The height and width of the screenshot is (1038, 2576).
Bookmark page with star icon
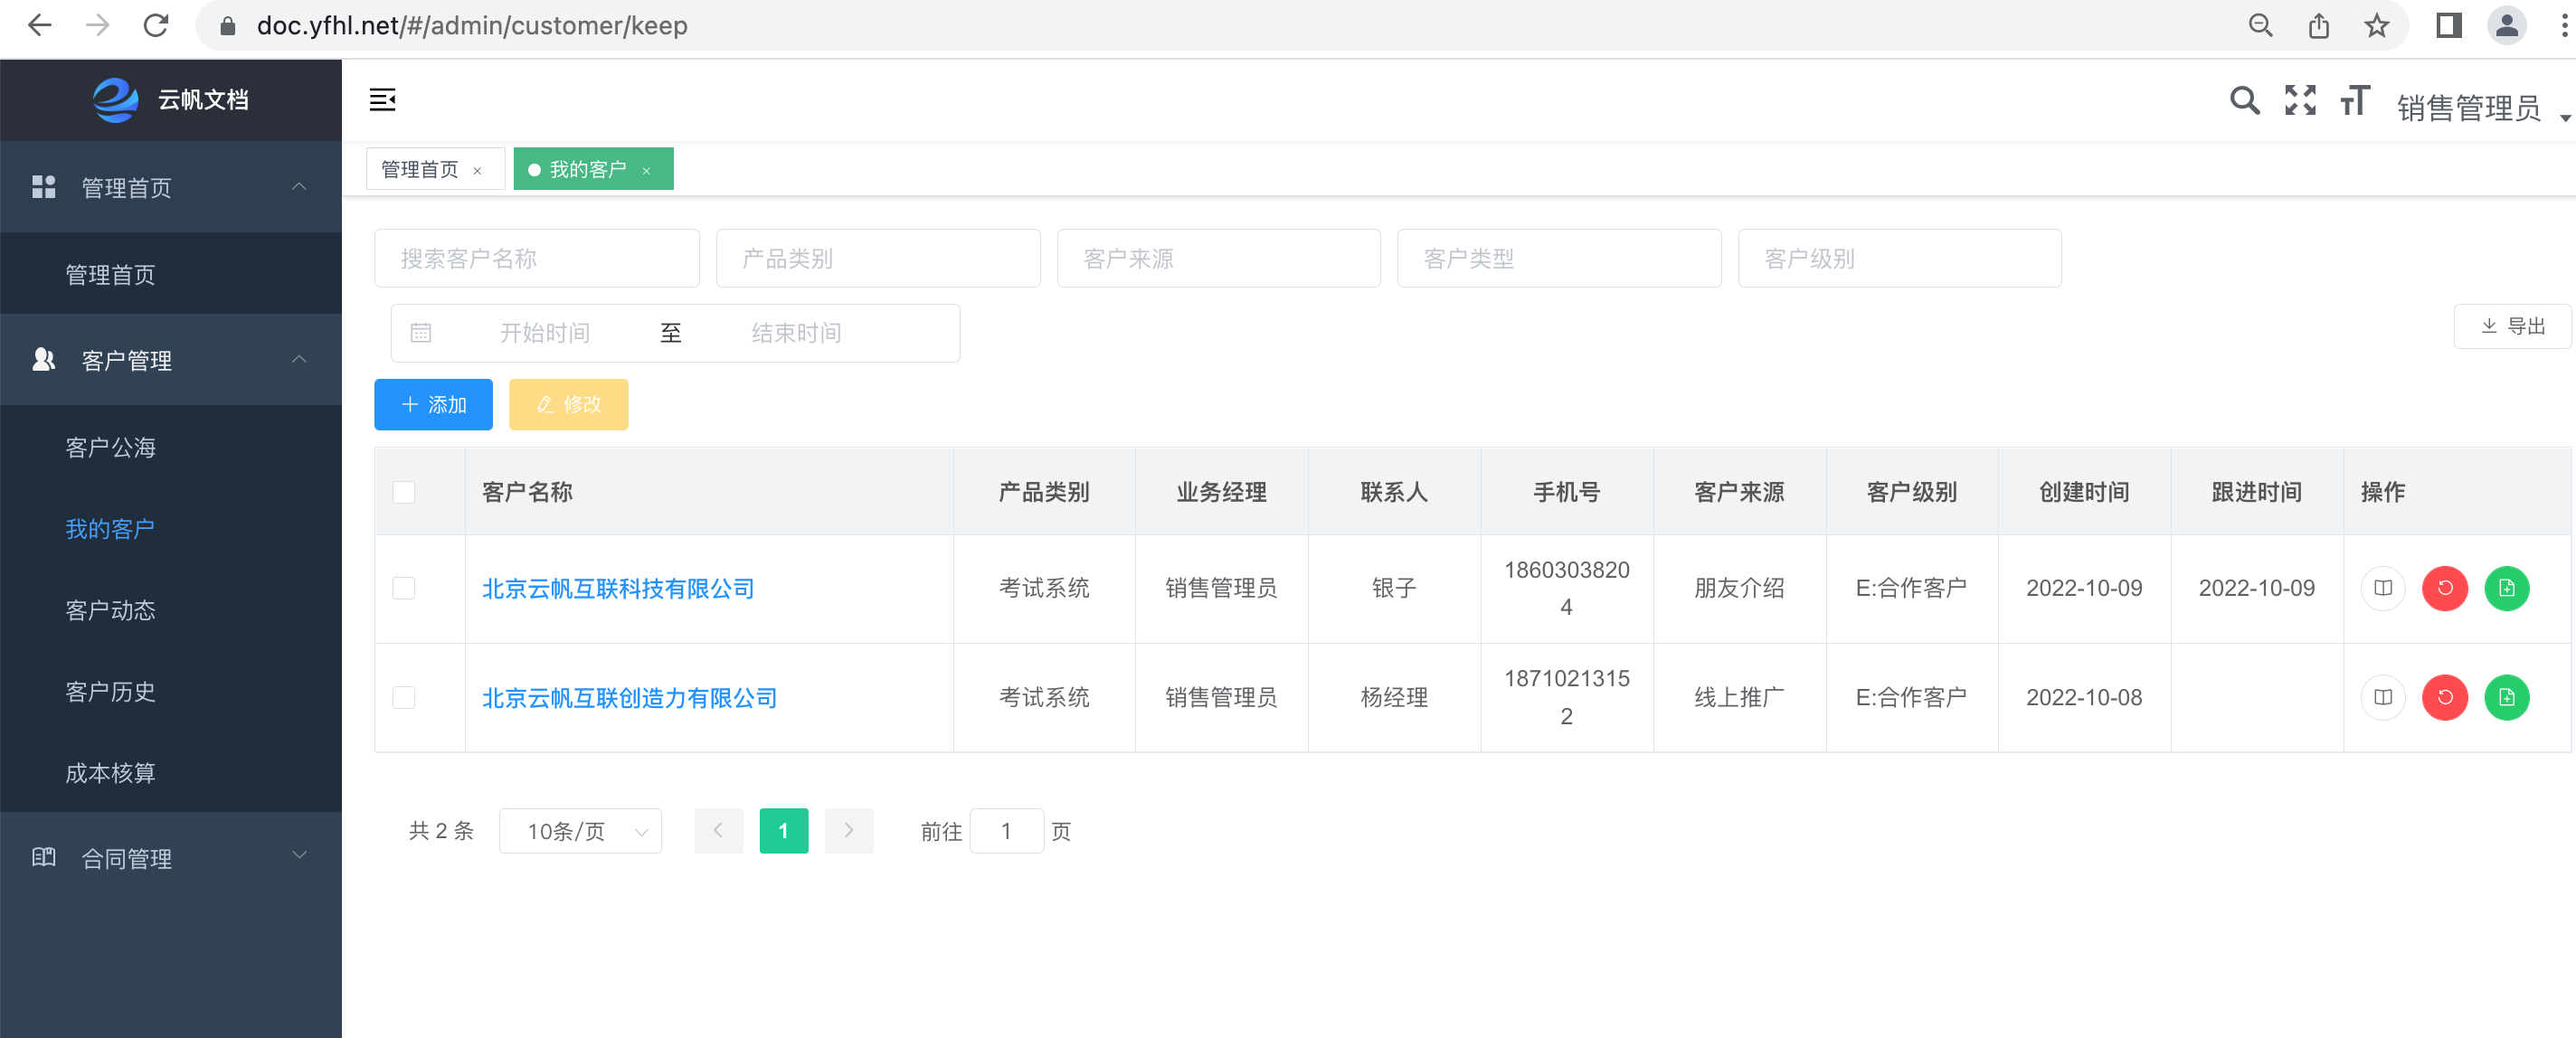tap(2377, 25)
